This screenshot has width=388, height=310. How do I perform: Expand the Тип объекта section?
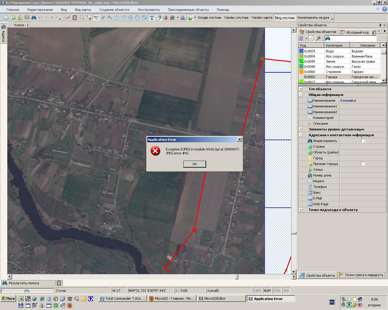301,89
